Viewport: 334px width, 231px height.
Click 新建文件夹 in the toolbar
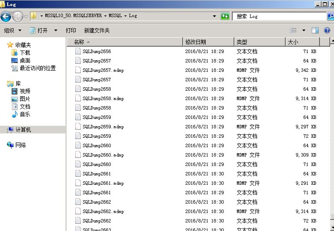(97, 30)
